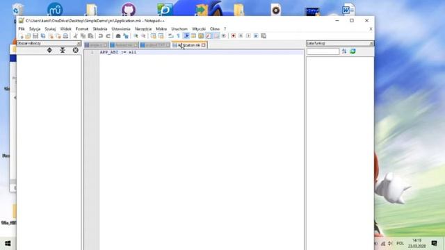This screenshot has width=445, height=250.
Task: Close the Application.mk tab with its X
Action: click(204, 45)
